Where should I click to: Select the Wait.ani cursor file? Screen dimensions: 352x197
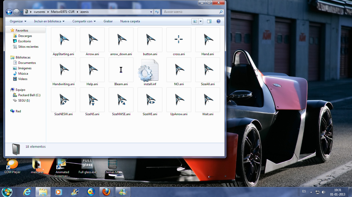pyautogui.click(x=208, y=102)
